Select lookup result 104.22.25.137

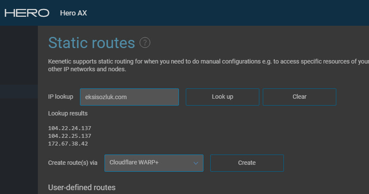(69, 136)
